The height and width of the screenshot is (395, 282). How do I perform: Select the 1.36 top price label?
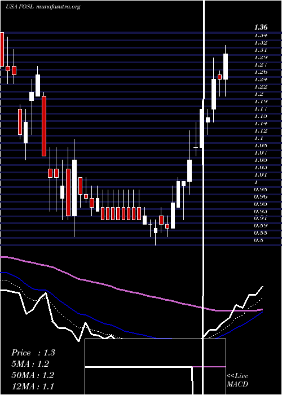click(x=261, y=27)
